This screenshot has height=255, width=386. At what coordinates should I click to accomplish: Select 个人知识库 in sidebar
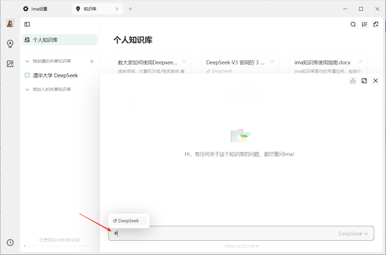60,40
